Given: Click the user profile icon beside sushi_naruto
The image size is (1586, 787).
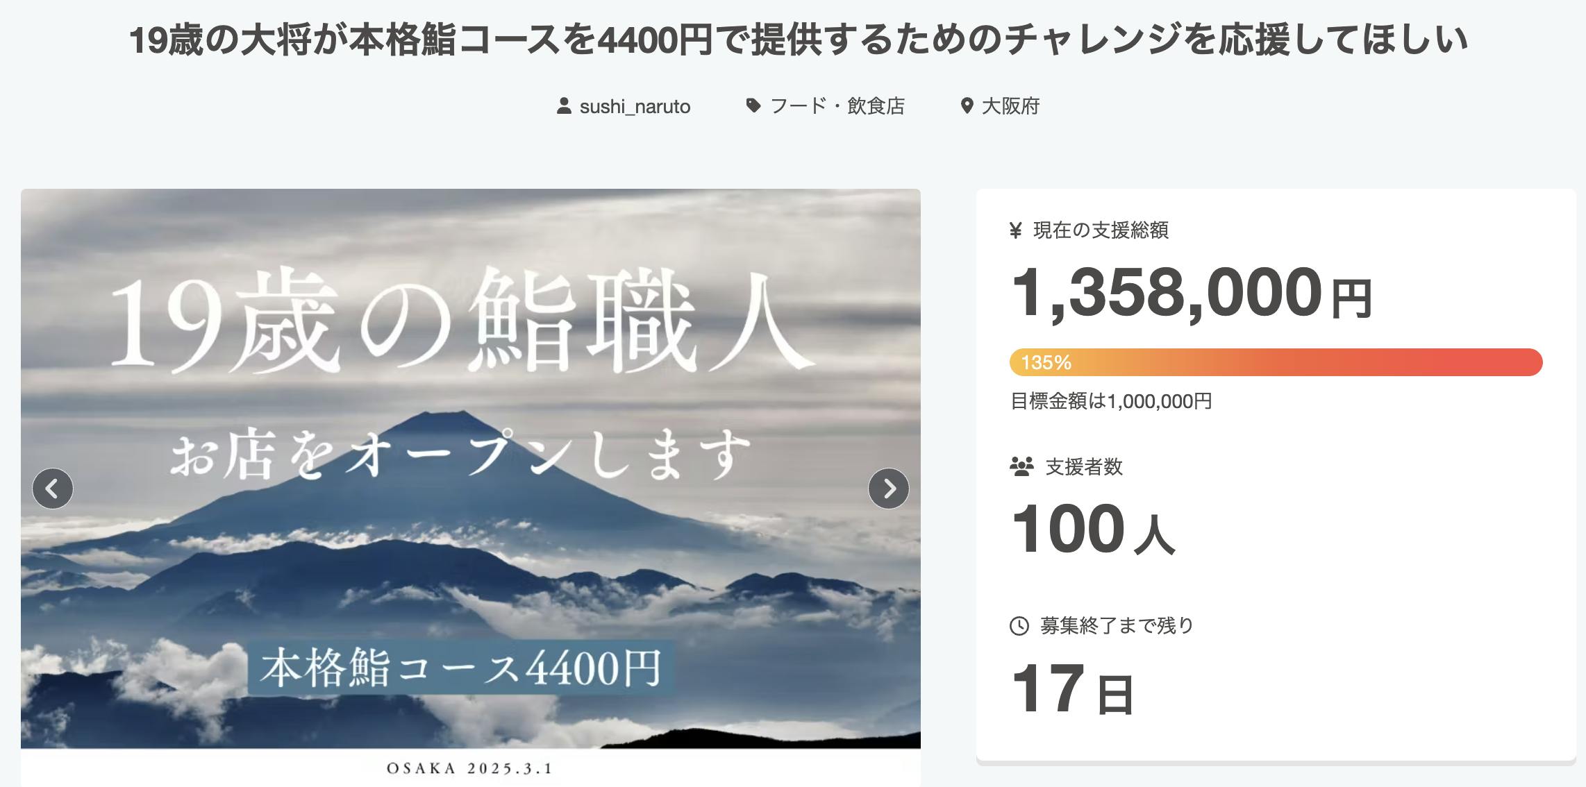Looking at the screenshot, I should pos(564,106).
